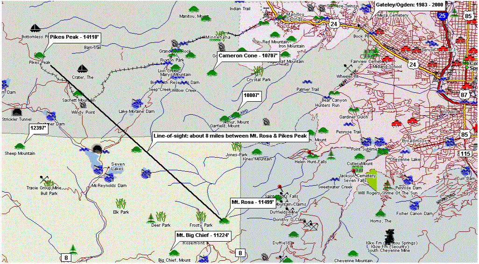
Task: Click the Route 115 highway shield
Action: [x=465, y=154]
